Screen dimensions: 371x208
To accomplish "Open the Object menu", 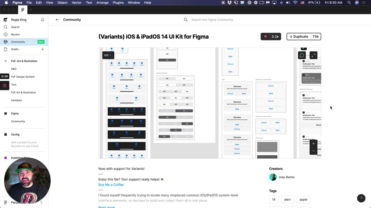I will [x=62, y=3].
